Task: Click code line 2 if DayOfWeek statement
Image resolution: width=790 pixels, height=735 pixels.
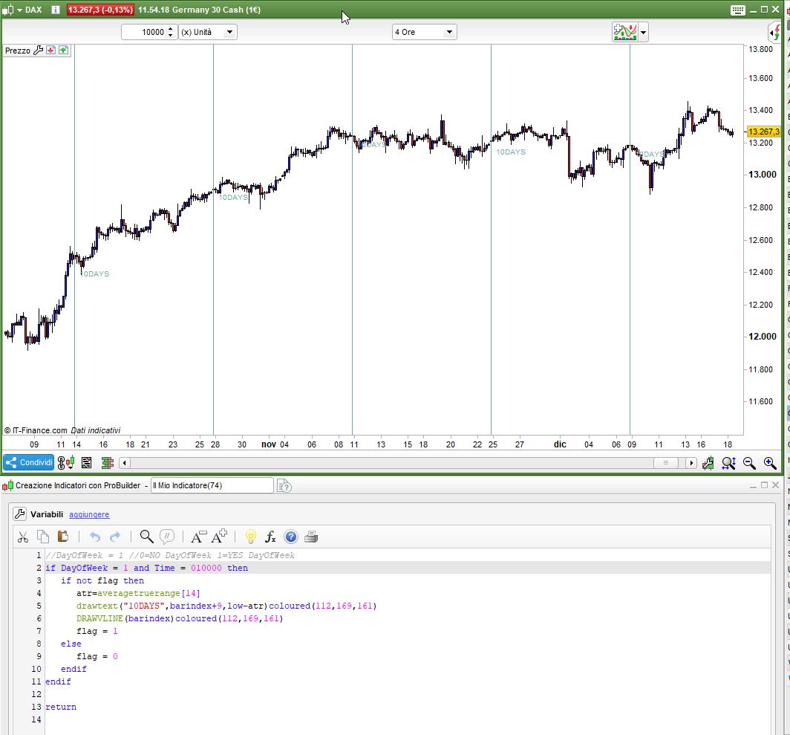Action: pyautogui.click(x=146, y=568)
